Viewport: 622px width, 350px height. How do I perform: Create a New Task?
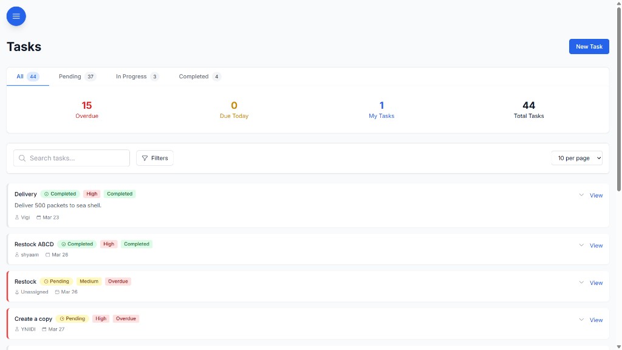click(589, 46)
